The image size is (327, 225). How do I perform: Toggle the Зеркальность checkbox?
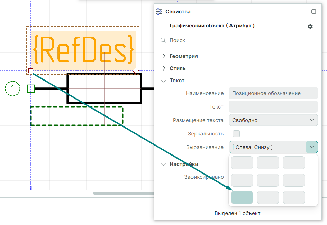pyautogui.click(x=236, y=134)
